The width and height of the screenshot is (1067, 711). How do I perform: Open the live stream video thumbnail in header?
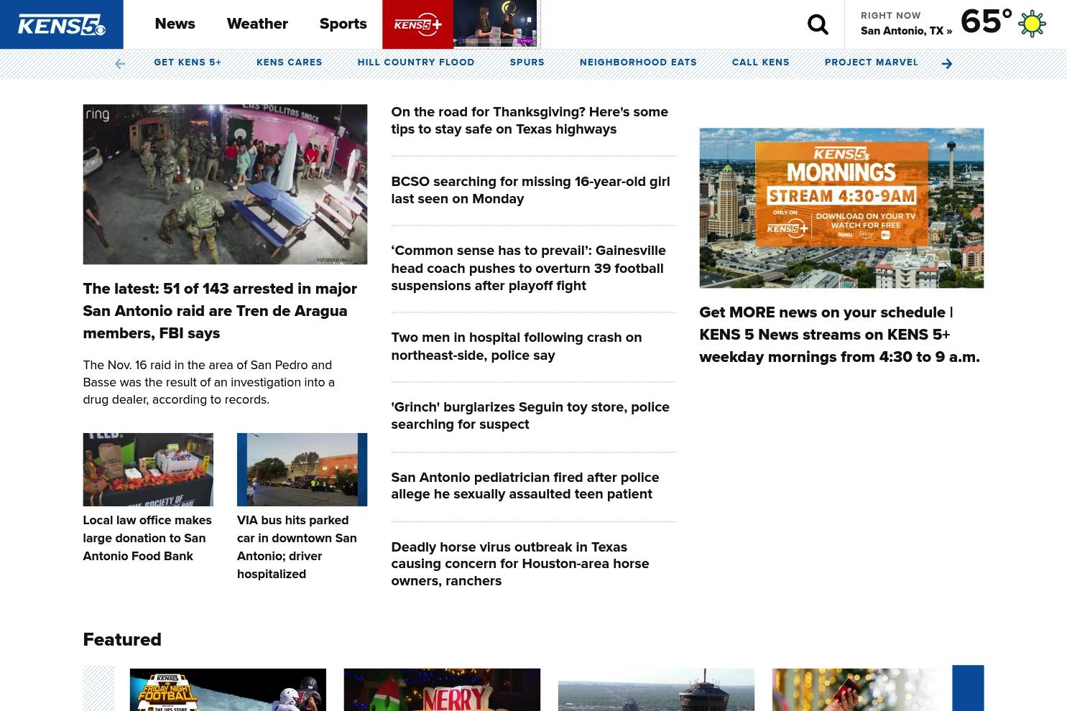coord(495,24)
